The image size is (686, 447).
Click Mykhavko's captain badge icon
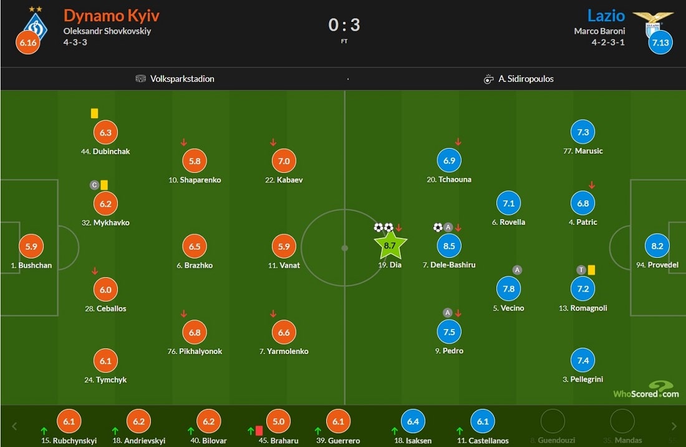coord(94,185)
